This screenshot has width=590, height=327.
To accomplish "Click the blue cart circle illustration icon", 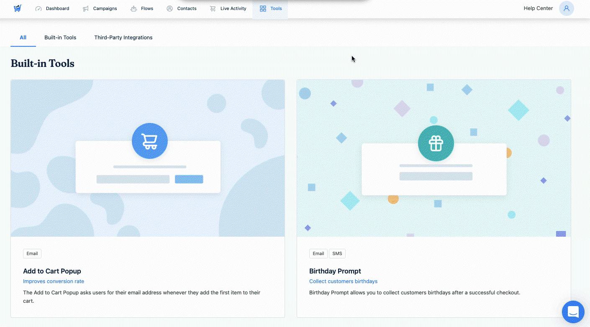I will click(149, 141).
